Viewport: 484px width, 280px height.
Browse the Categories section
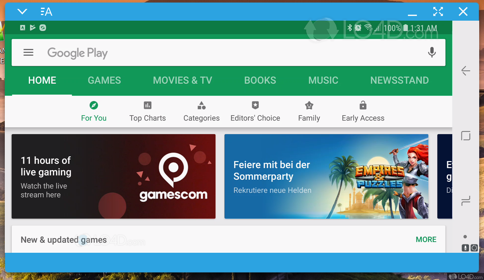(201, 111)
